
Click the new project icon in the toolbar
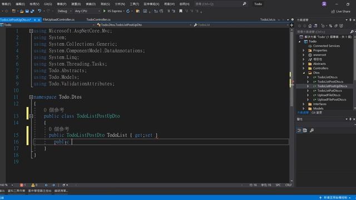coord(14,11)
